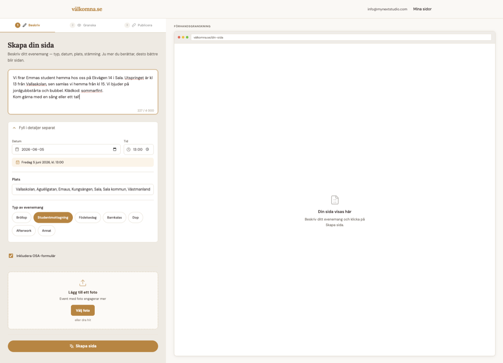Select the Födelsedag event type
Image resolution: width=503 pixels, height=363 pixels.
point(88,218)
